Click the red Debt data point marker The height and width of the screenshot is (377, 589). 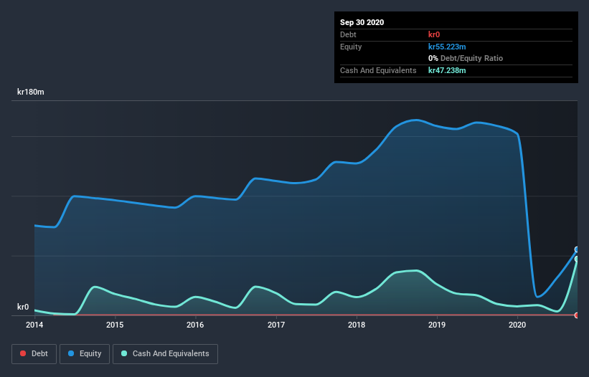click(x=577, y=315)
